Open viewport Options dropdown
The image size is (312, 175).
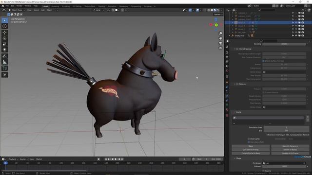[218, 15]
